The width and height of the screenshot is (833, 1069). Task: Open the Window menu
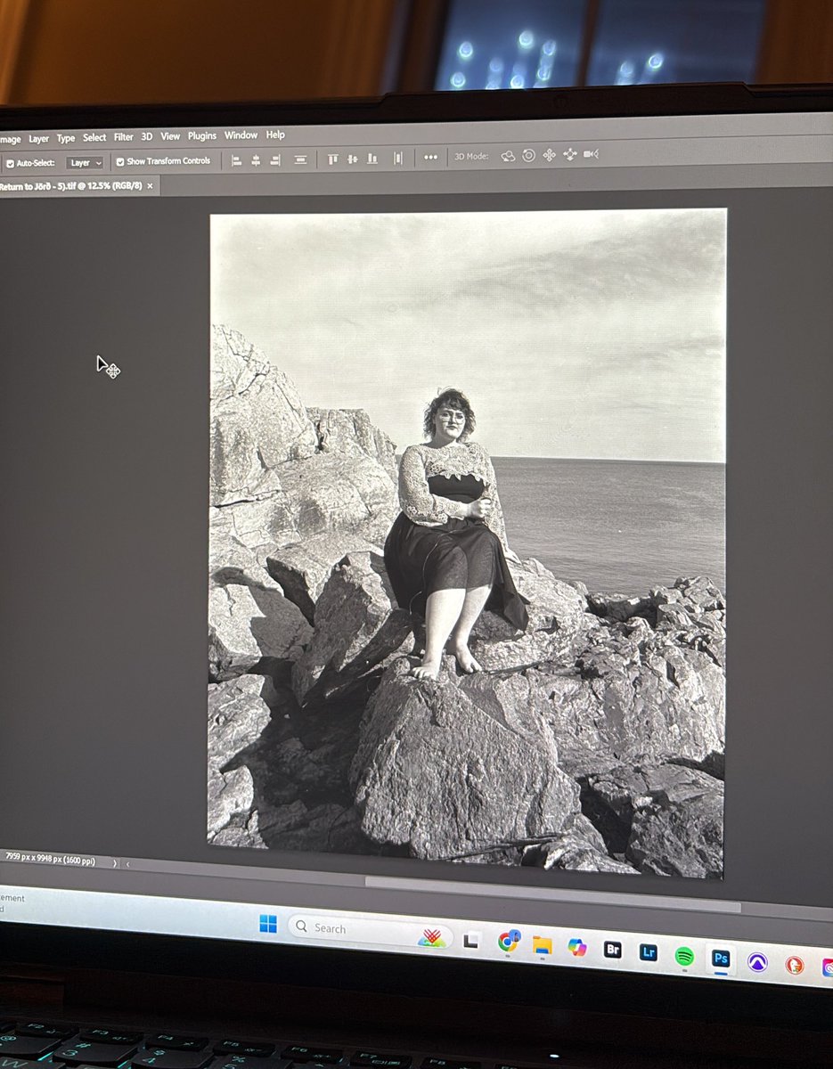(x=241, y=135)
